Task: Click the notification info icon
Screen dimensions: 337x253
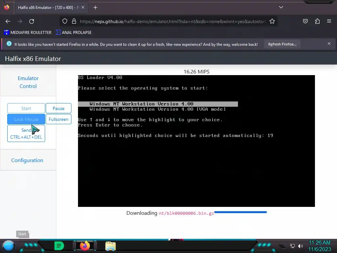Action: coord(9,44)
